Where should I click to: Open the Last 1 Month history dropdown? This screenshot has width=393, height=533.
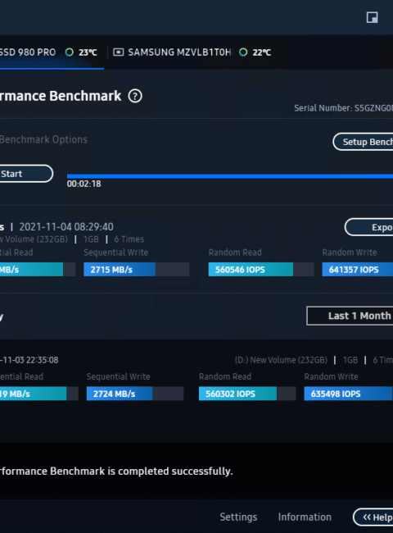point(350,316)
